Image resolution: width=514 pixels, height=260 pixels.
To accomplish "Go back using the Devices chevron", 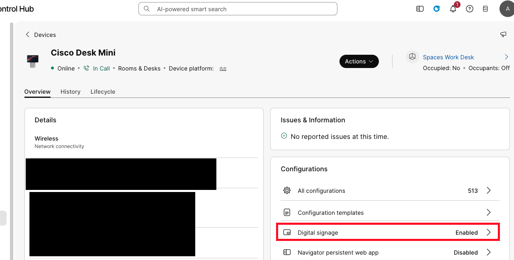I will 28,34.
